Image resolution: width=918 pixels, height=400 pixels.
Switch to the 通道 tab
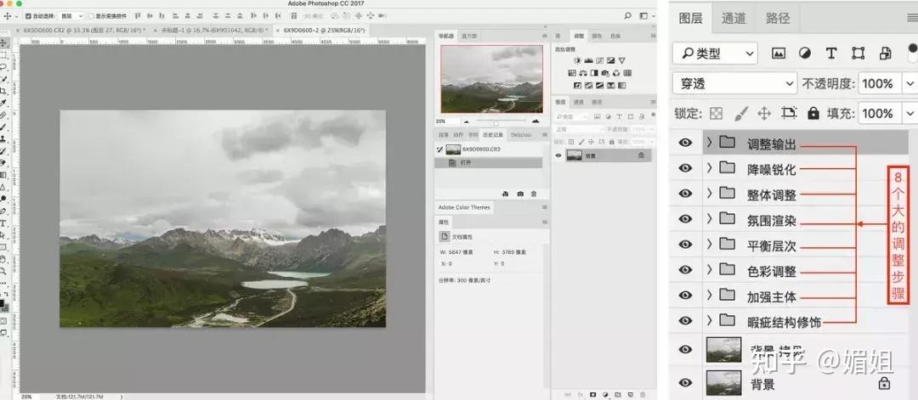coord(733,18)
